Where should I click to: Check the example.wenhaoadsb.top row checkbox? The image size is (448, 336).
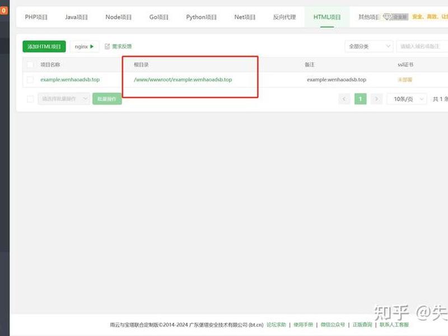(x=30, y=80)
